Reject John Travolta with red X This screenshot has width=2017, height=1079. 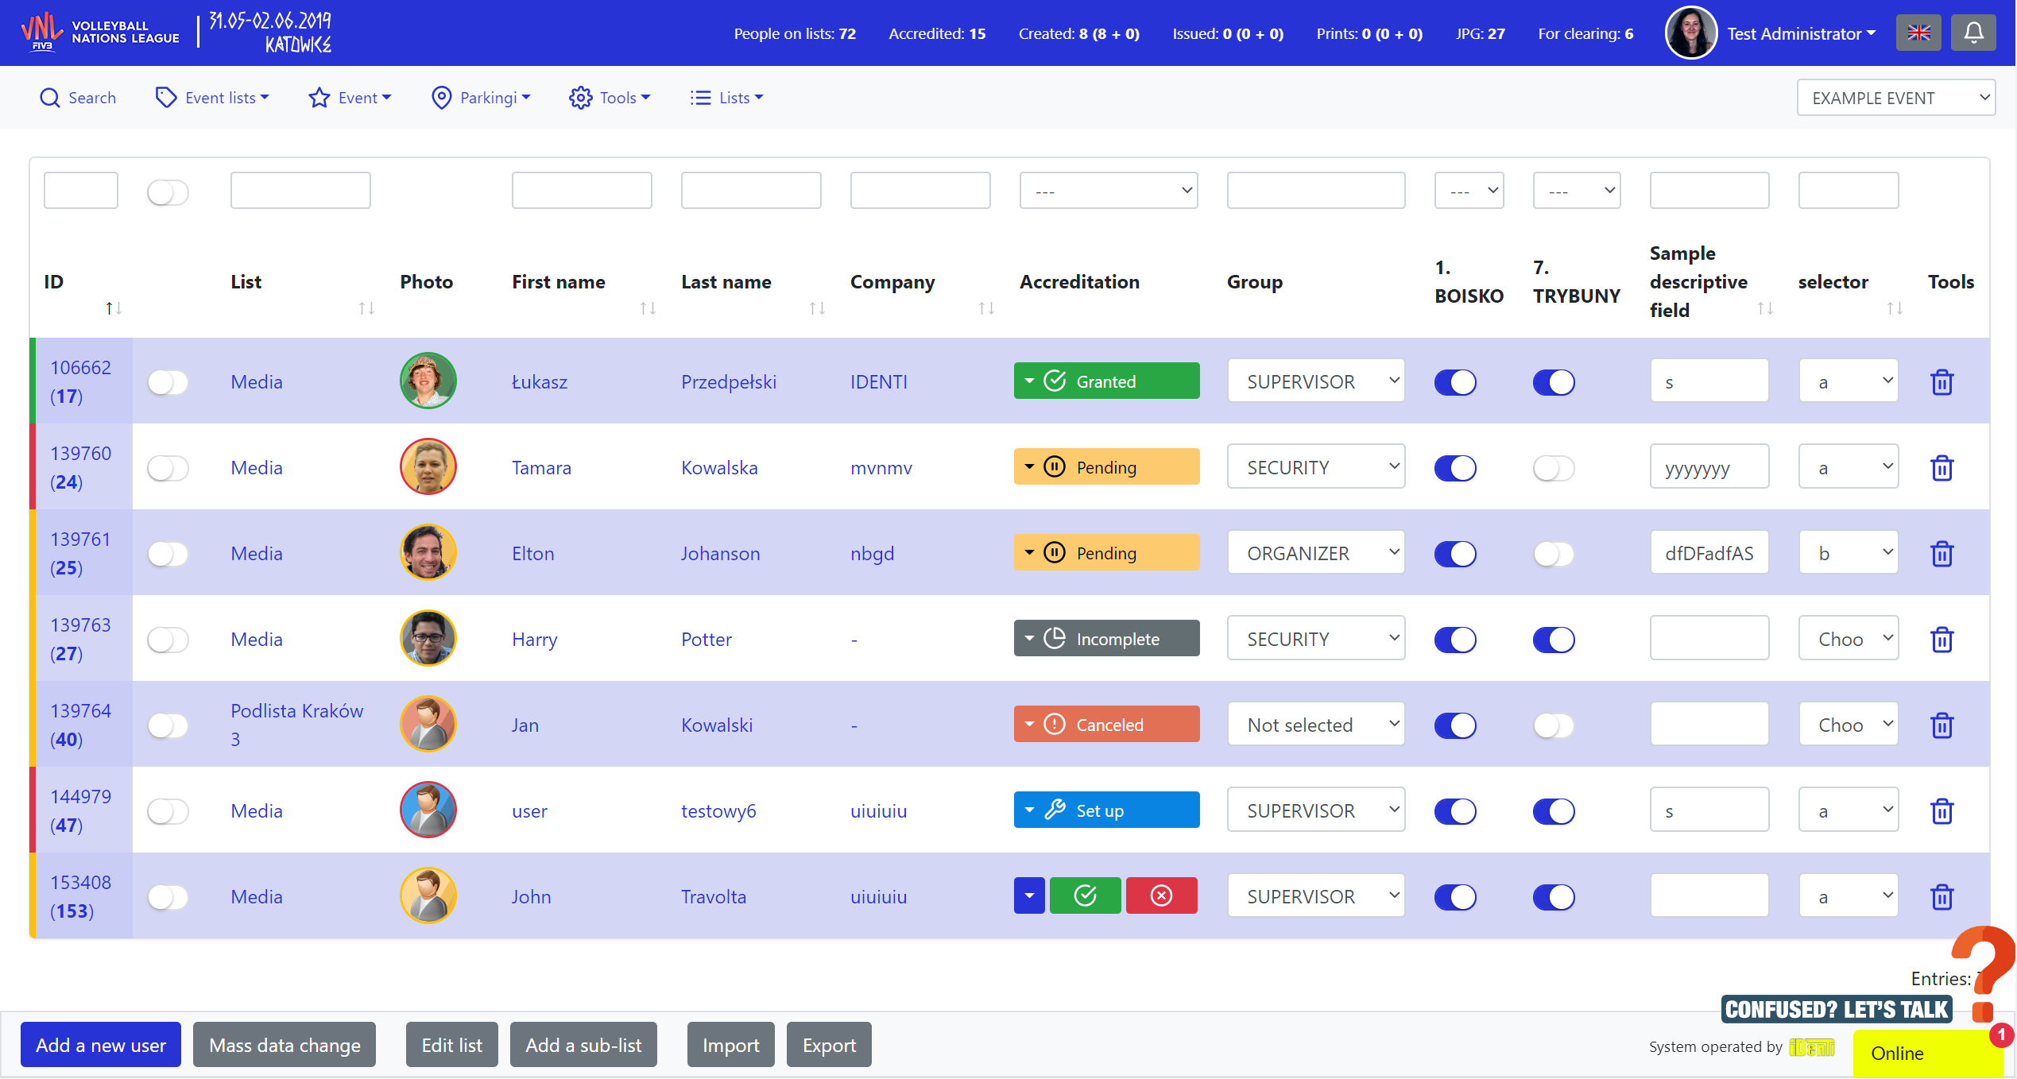[1161, 895]
